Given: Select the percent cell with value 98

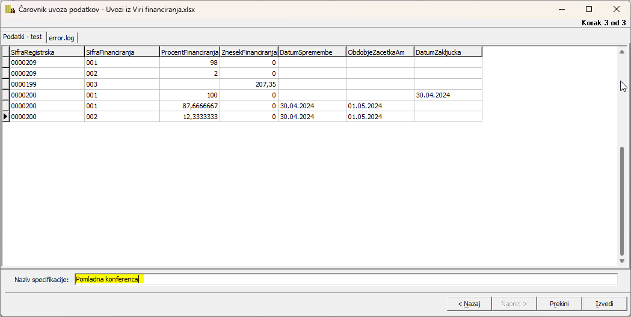Looking at the screenshot, I should (189, 63).
